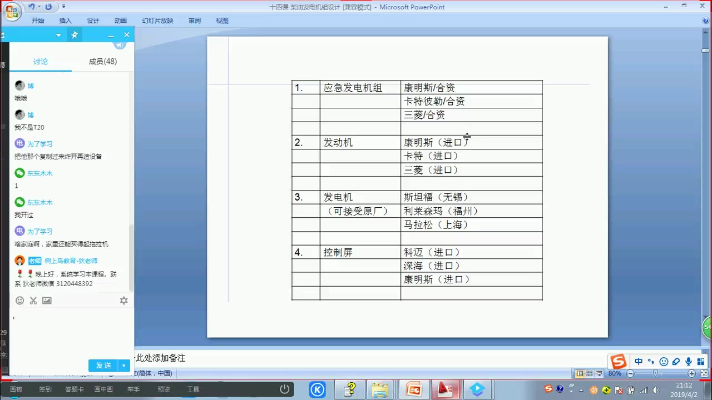Open AutoCAD 2010 icon on taskbar
The image size is (712, 400).
pos(446,390)
